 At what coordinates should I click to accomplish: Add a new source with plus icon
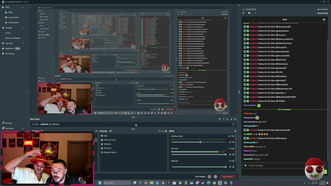tap(110, 131)
